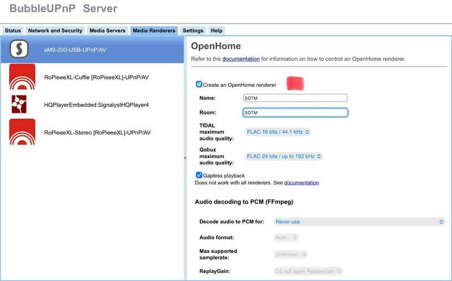Open the Network and Security tab

(x=55, y=30)
